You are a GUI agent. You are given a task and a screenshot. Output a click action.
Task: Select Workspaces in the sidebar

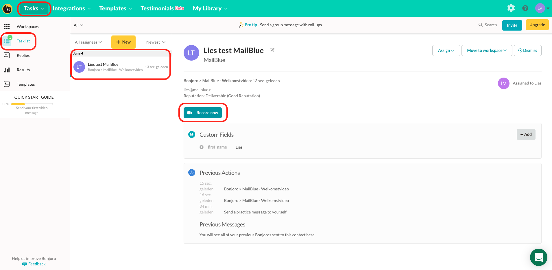(x=27, y=27)
